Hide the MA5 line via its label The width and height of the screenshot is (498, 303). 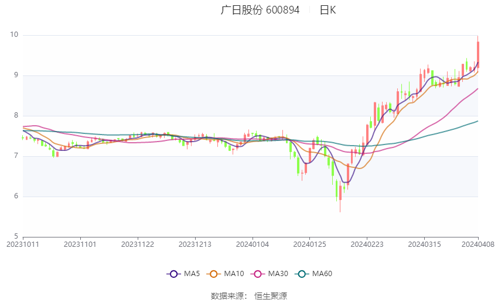tap(192, 274)
